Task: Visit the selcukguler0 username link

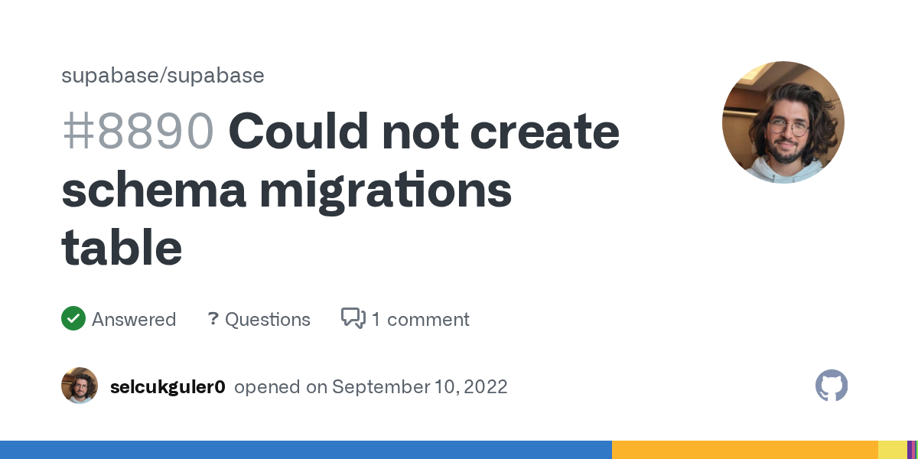Action: pyautogui.click(x=168, y=387)
